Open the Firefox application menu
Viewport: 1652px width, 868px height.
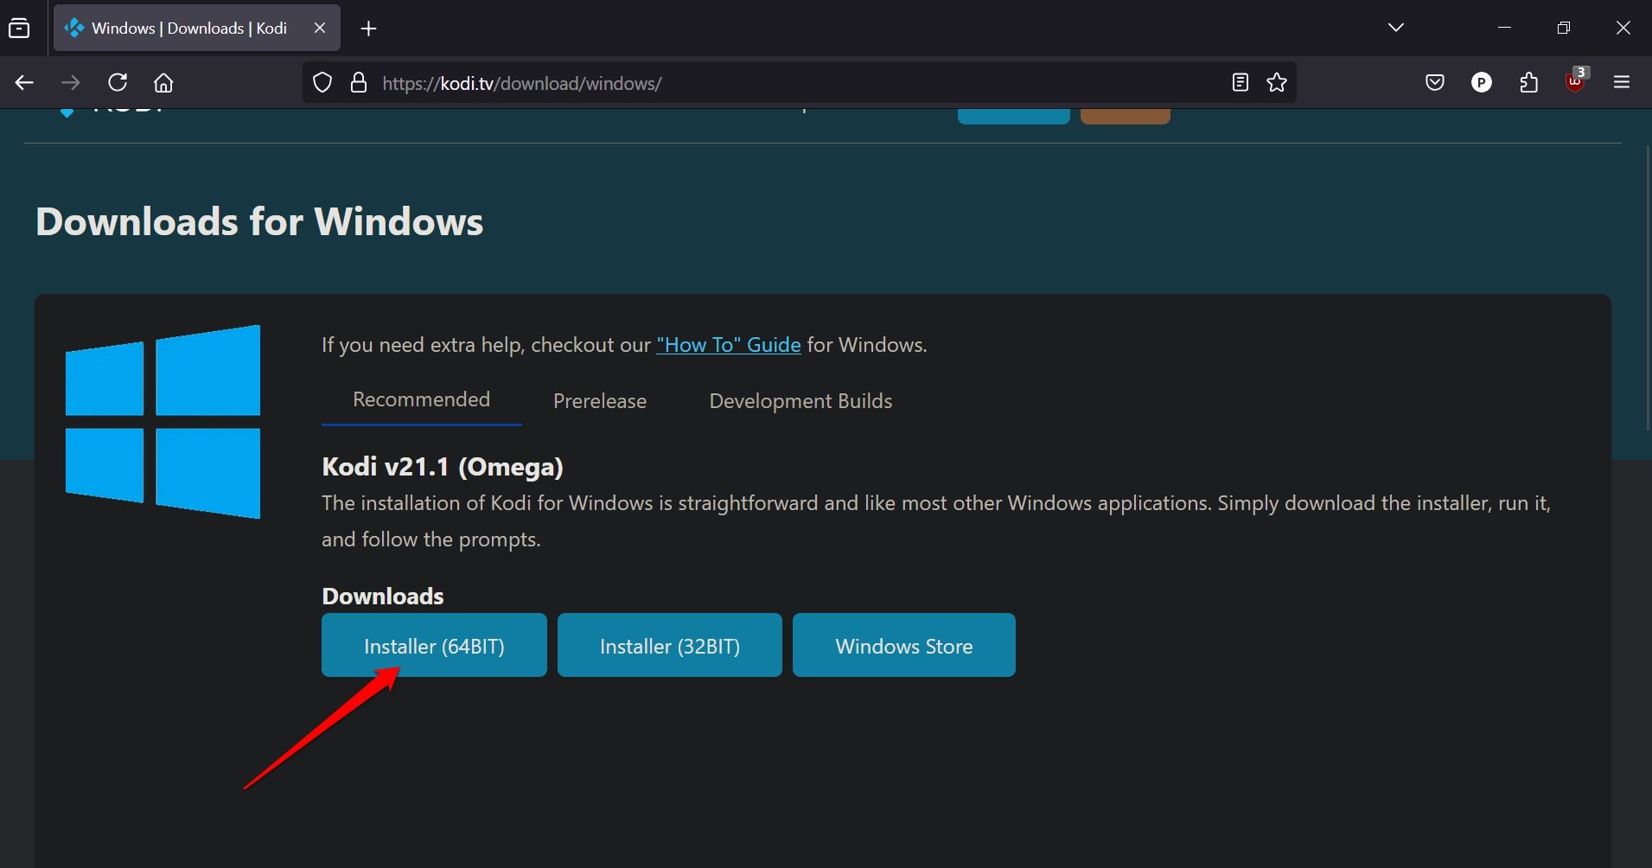coord(1622,83)
